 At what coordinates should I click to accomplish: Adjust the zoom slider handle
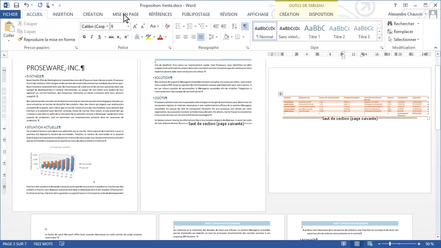390,244
